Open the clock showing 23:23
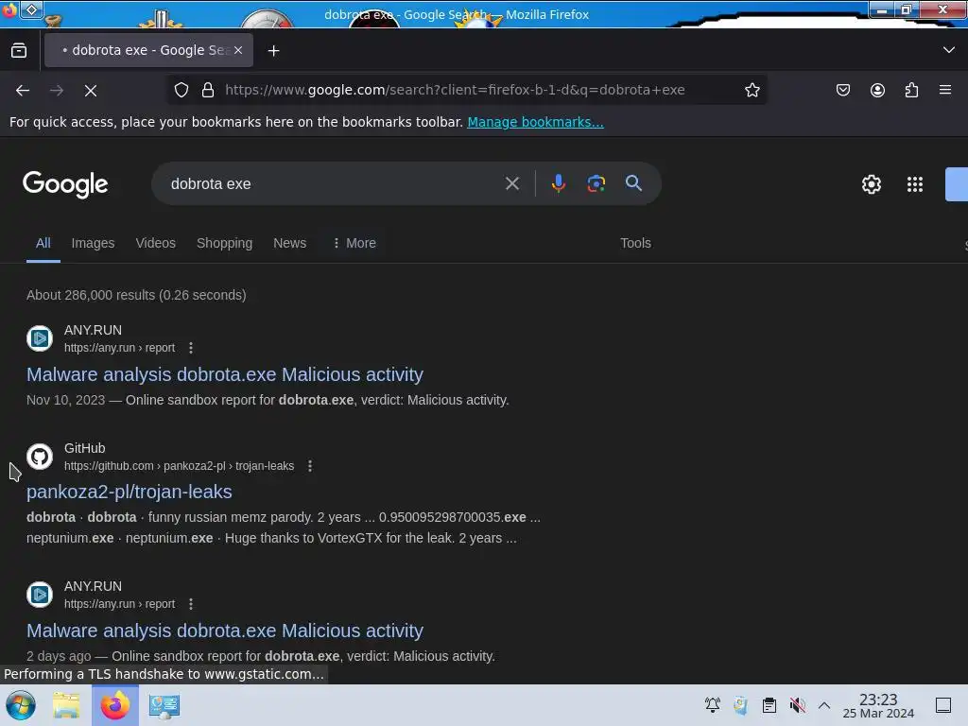Screen dimensions: 968x726 (878, 705)
